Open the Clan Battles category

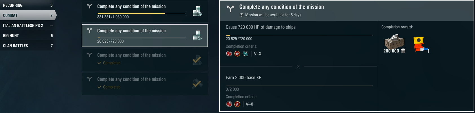tap(28, 46)
